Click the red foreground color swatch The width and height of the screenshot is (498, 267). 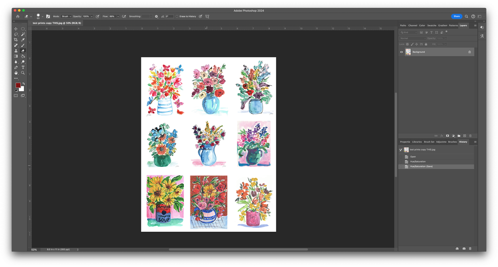18,86
